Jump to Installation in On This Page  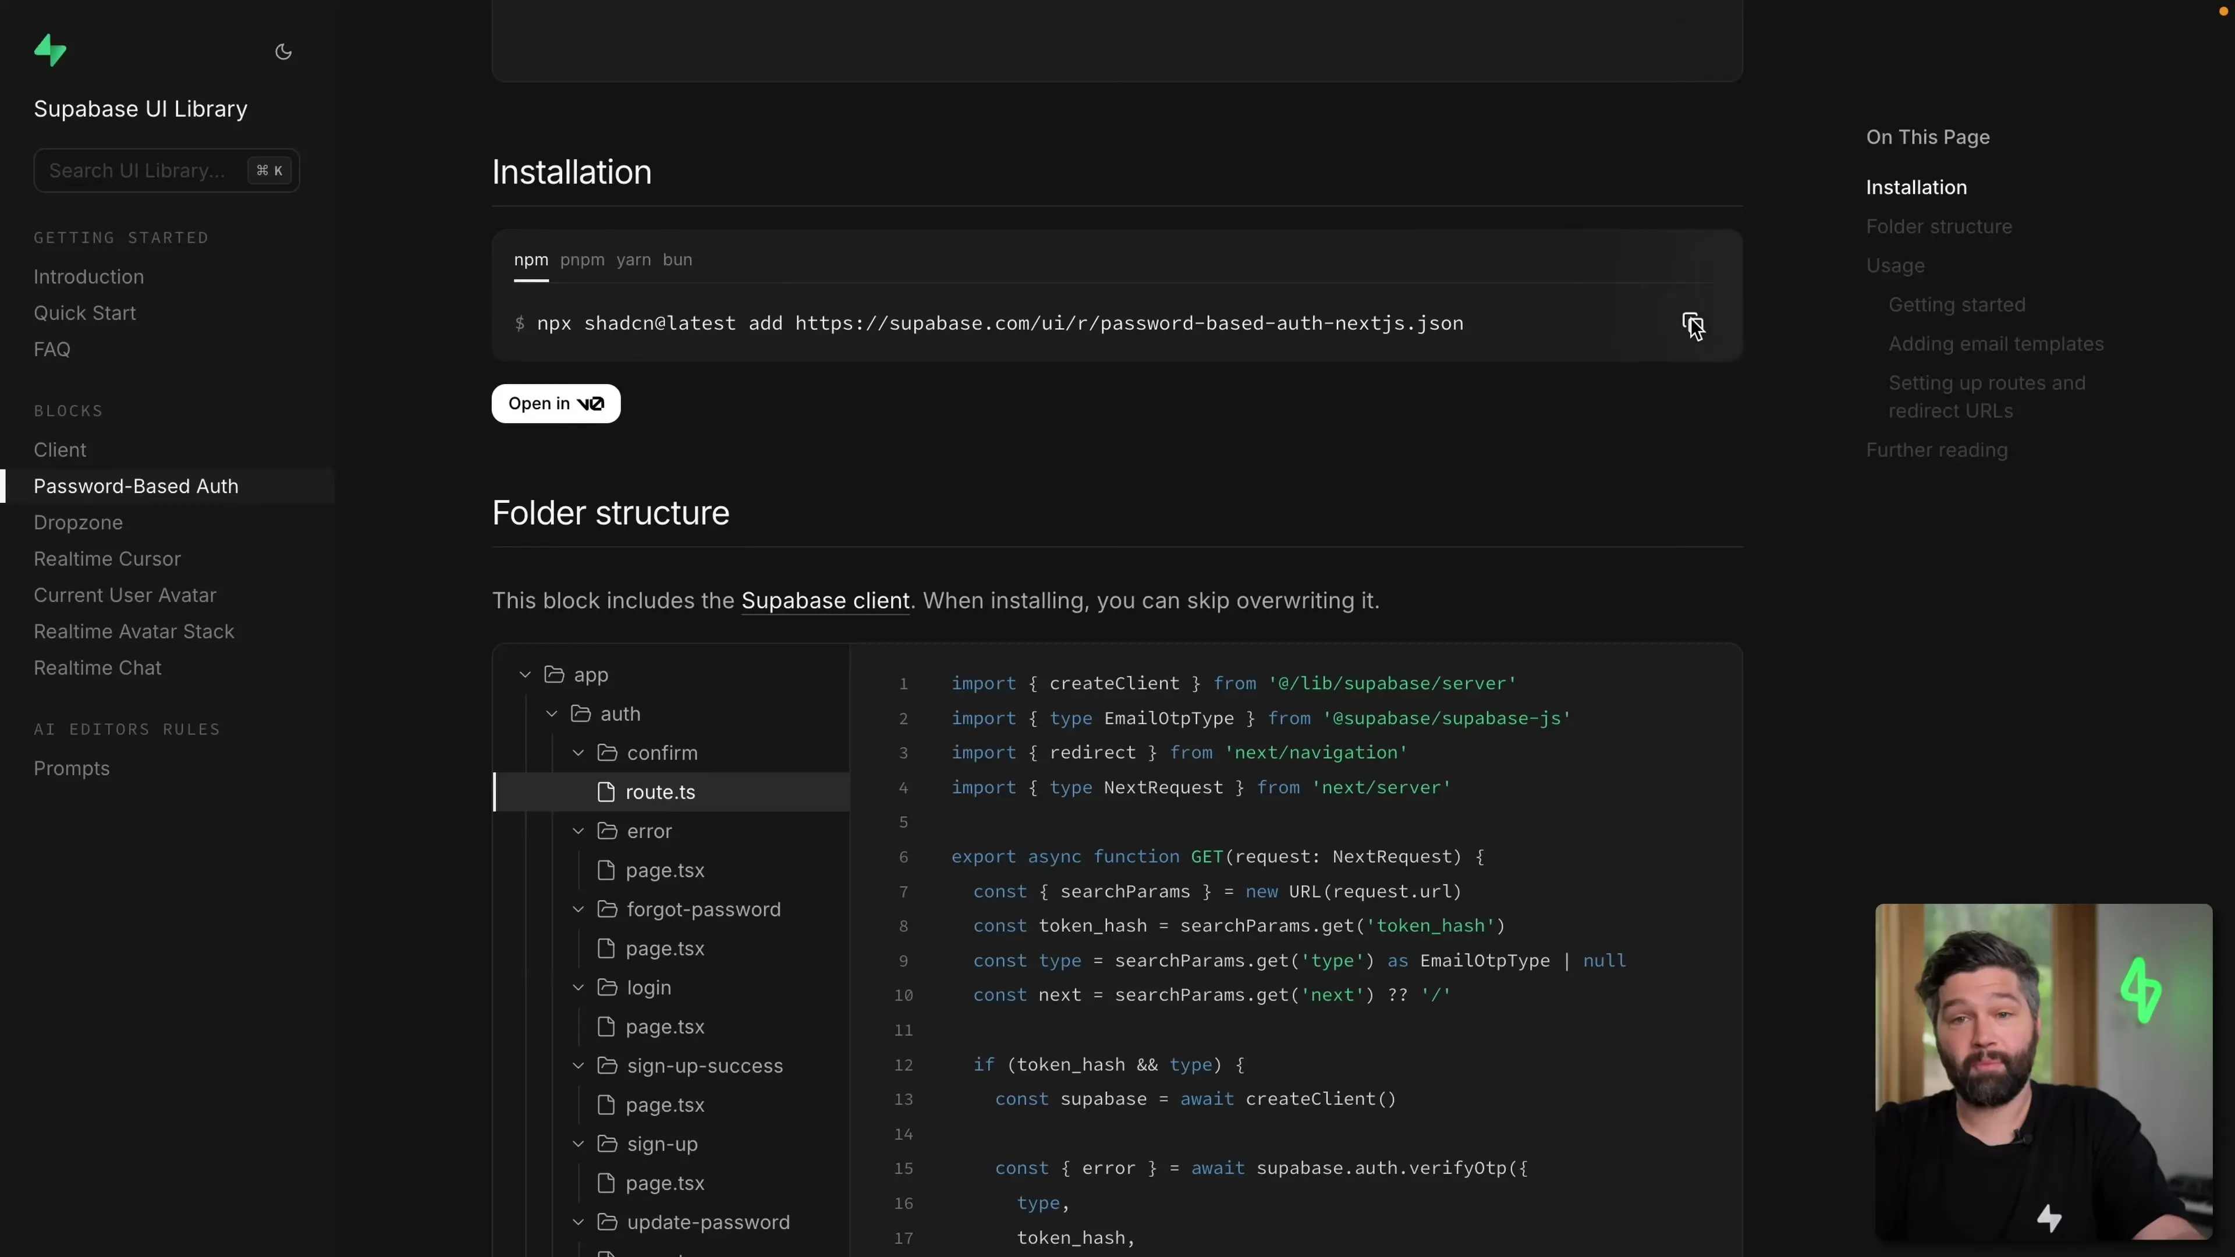coord(1915,187)
